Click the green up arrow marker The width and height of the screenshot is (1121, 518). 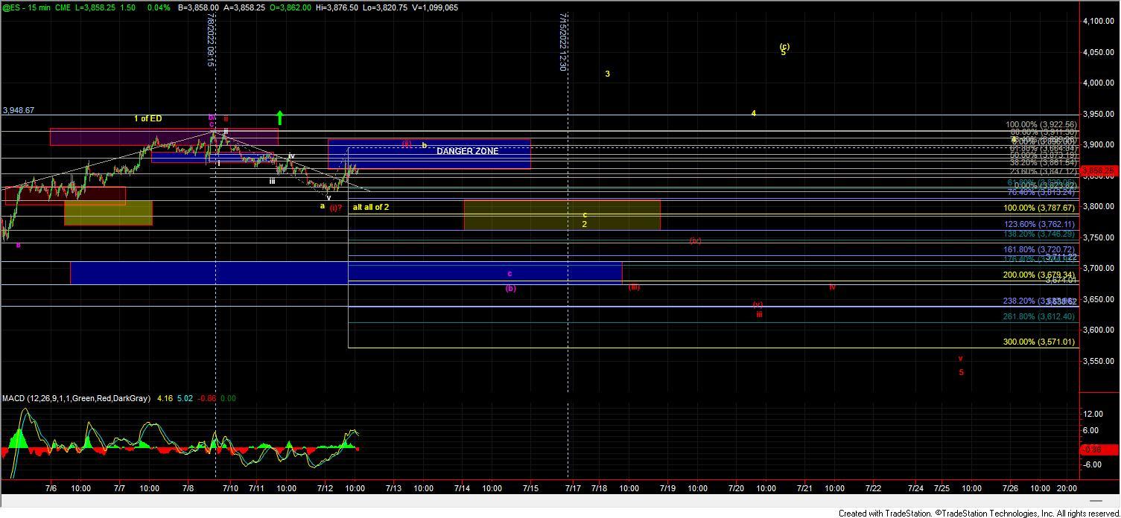point(280,118)
